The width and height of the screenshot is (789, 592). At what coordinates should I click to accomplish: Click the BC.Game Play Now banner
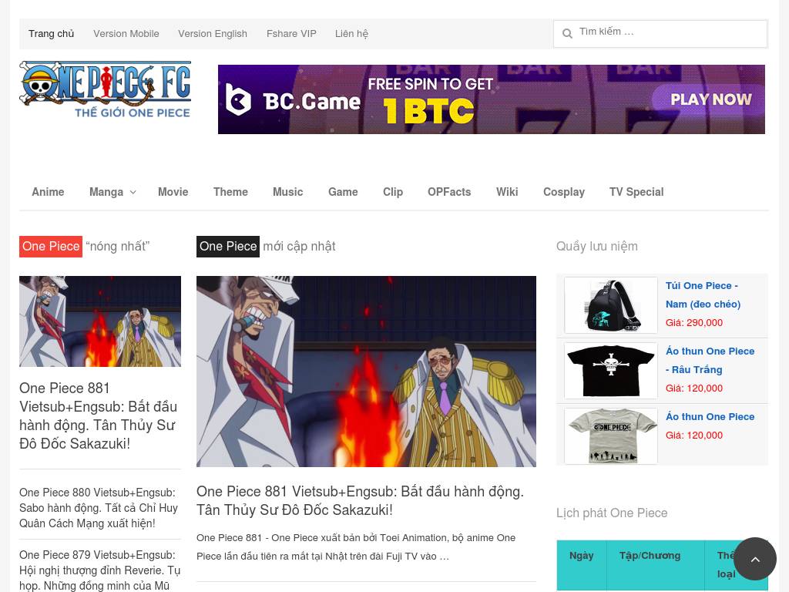(491, 99)
